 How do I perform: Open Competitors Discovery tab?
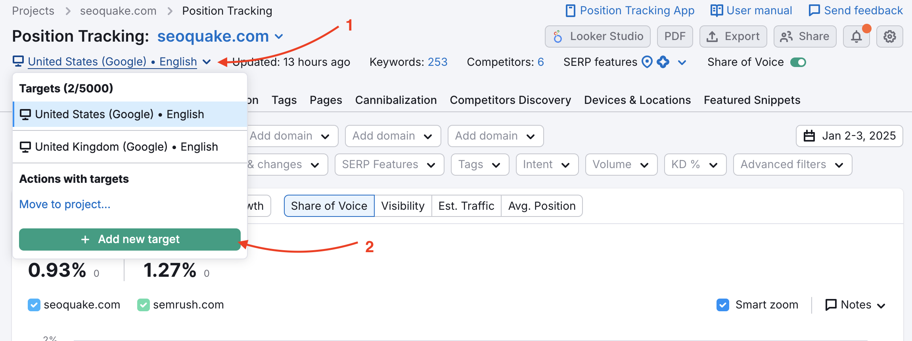[510, 100]
